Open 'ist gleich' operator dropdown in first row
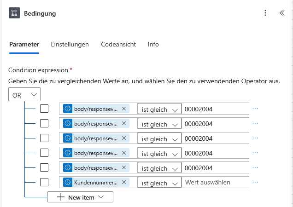The image size is (293, 207). [159, 109]
